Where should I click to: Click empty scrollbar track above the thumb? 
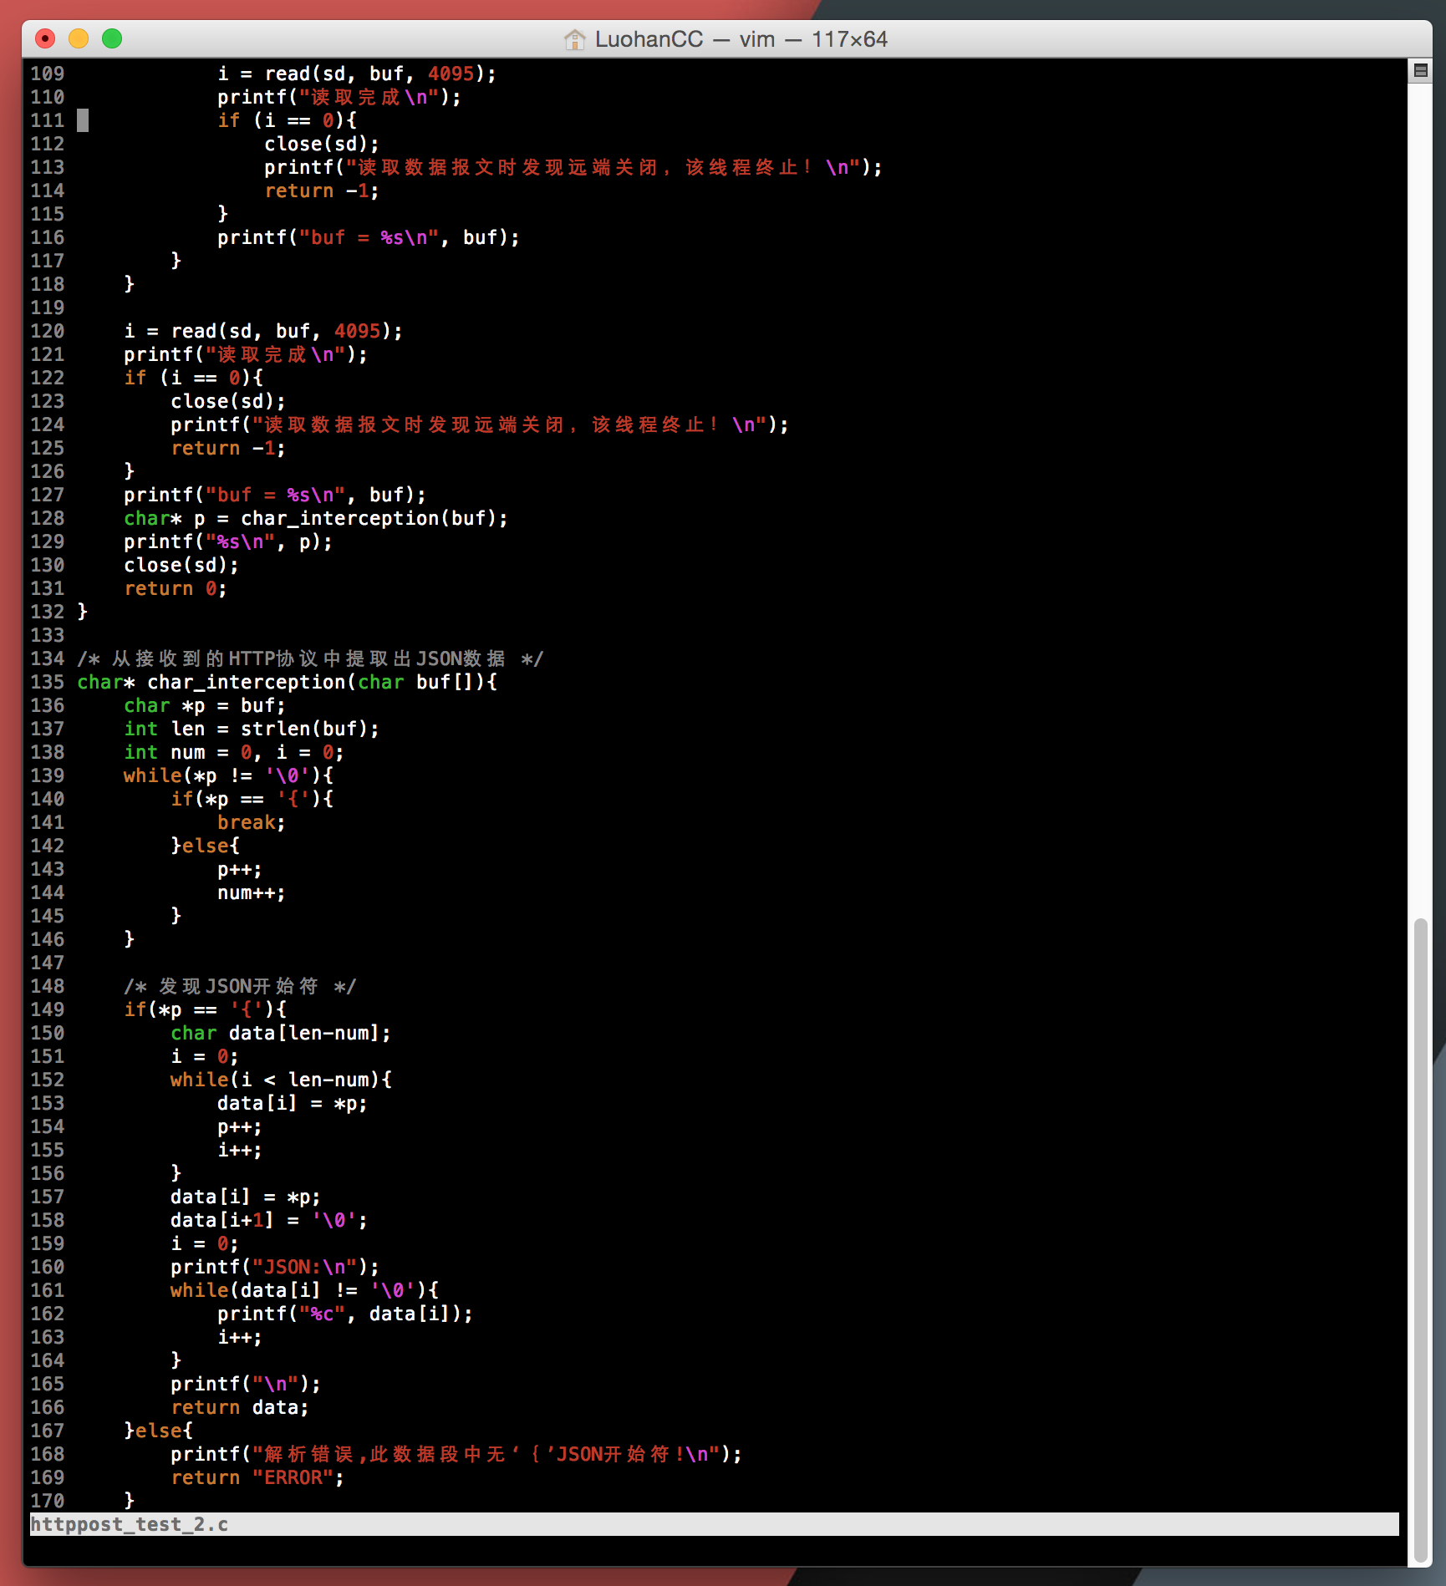point(1420,501)
